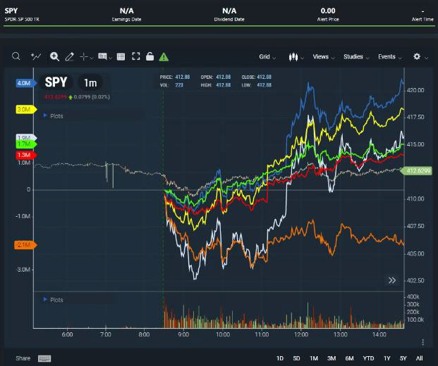Toggle full screen chart mode
Screen dimensions: 438x366
pos(136,56)
